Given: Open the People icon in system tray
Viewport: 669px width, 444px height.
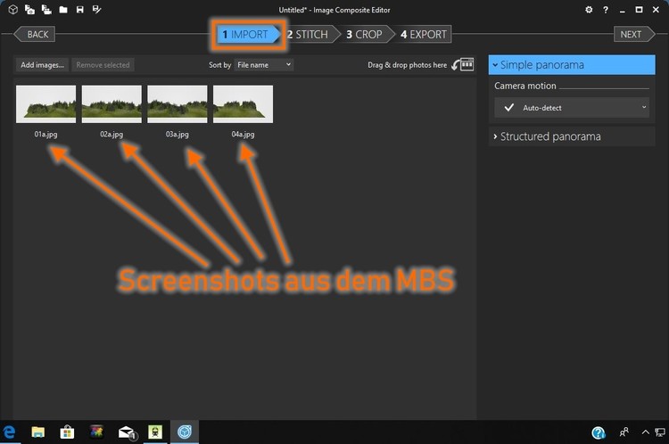Looking at the screenshot, I should (624, 432).
